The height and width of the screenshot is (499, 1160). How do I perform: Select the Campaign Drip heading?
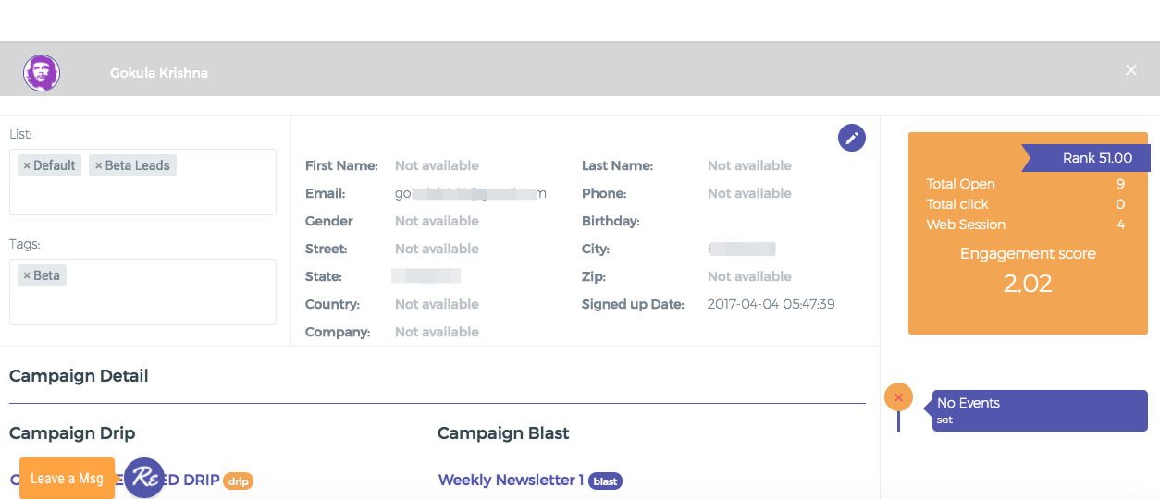(72, 433)
